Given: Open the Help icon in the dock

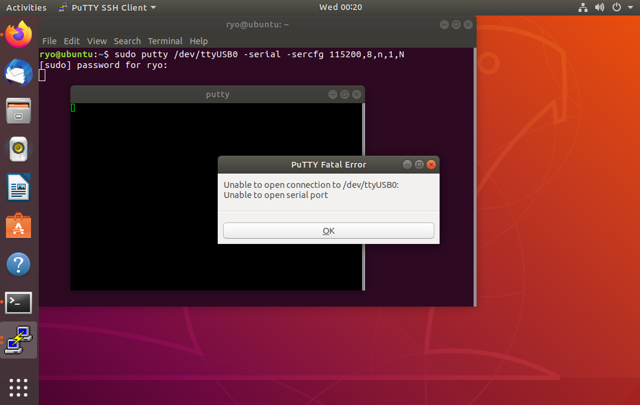Looking at the screenshot, I should pyautogui.click(x=18, y=264).
